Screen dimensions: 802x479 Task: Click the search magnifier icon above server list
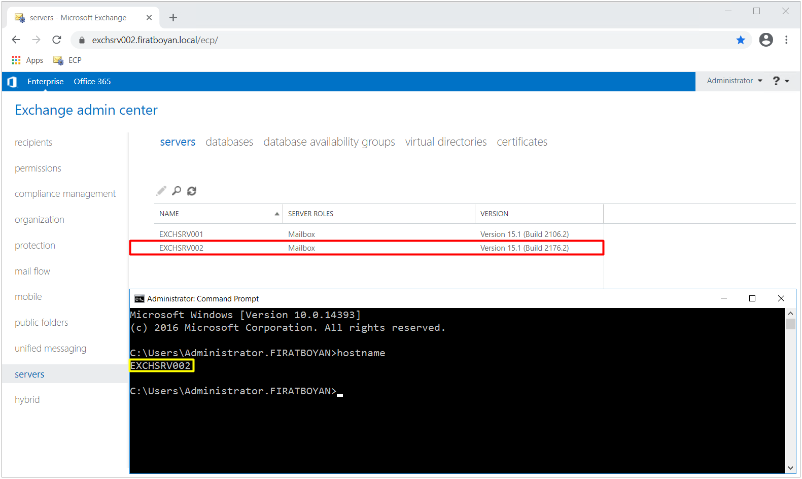coord(177,191)
